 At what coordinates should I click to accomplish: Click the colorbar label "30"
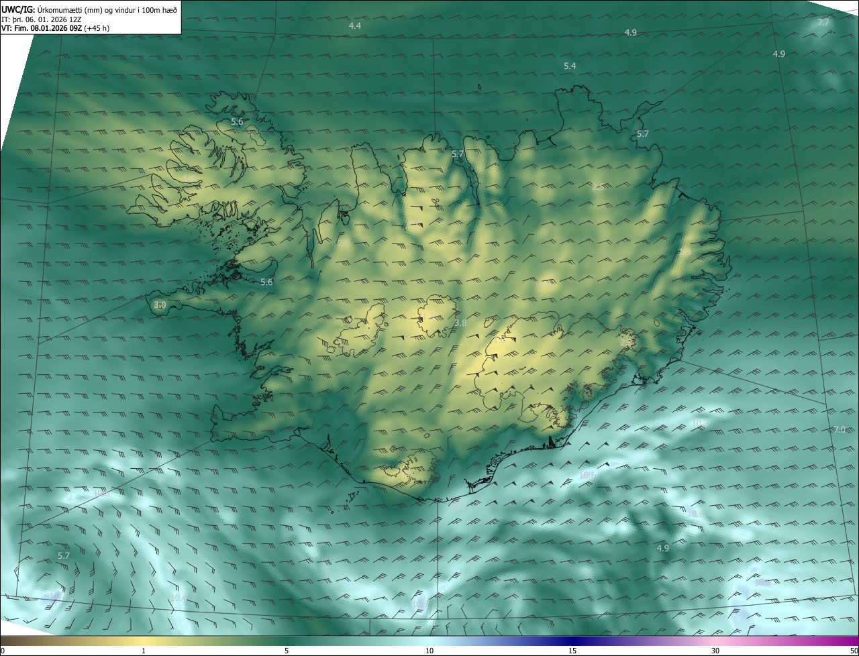pos(715,651)
